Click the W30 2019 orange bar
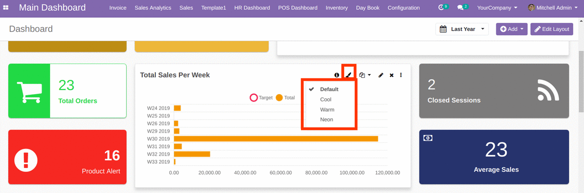This screenshot has width=584, height=193. 276,139
